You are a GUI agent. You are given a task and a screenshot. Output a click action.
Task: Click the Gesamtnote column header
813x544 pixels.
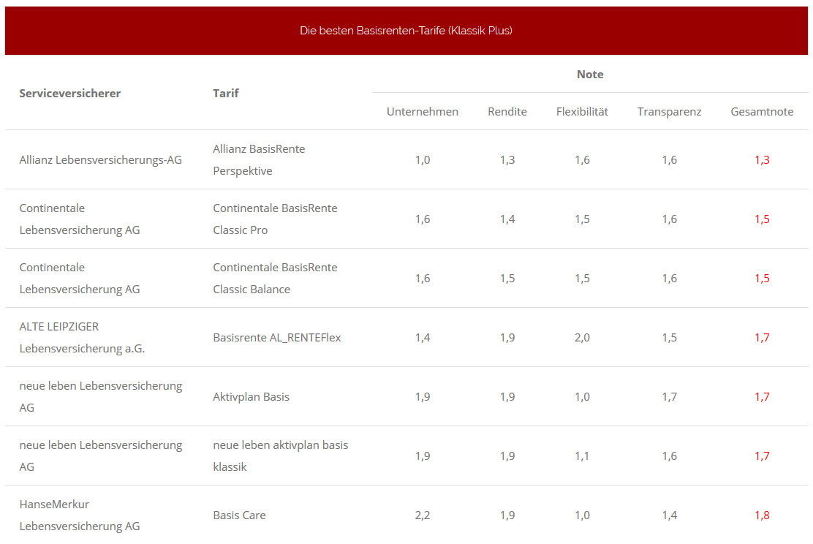762,111
